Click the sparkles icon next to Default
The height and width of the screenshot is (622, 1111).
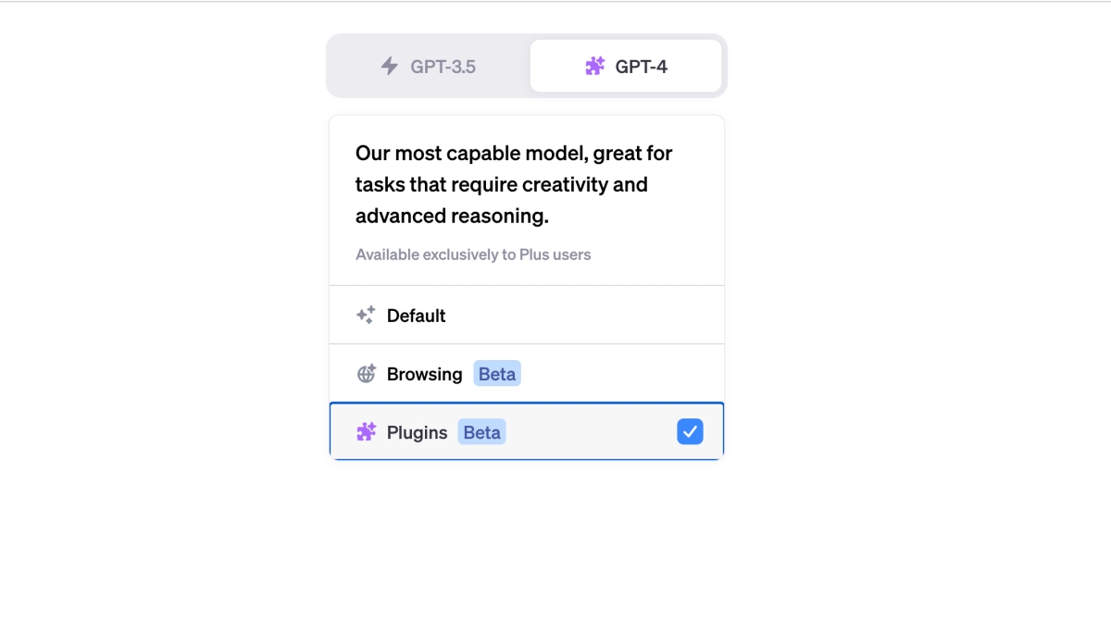pos(366,316)
